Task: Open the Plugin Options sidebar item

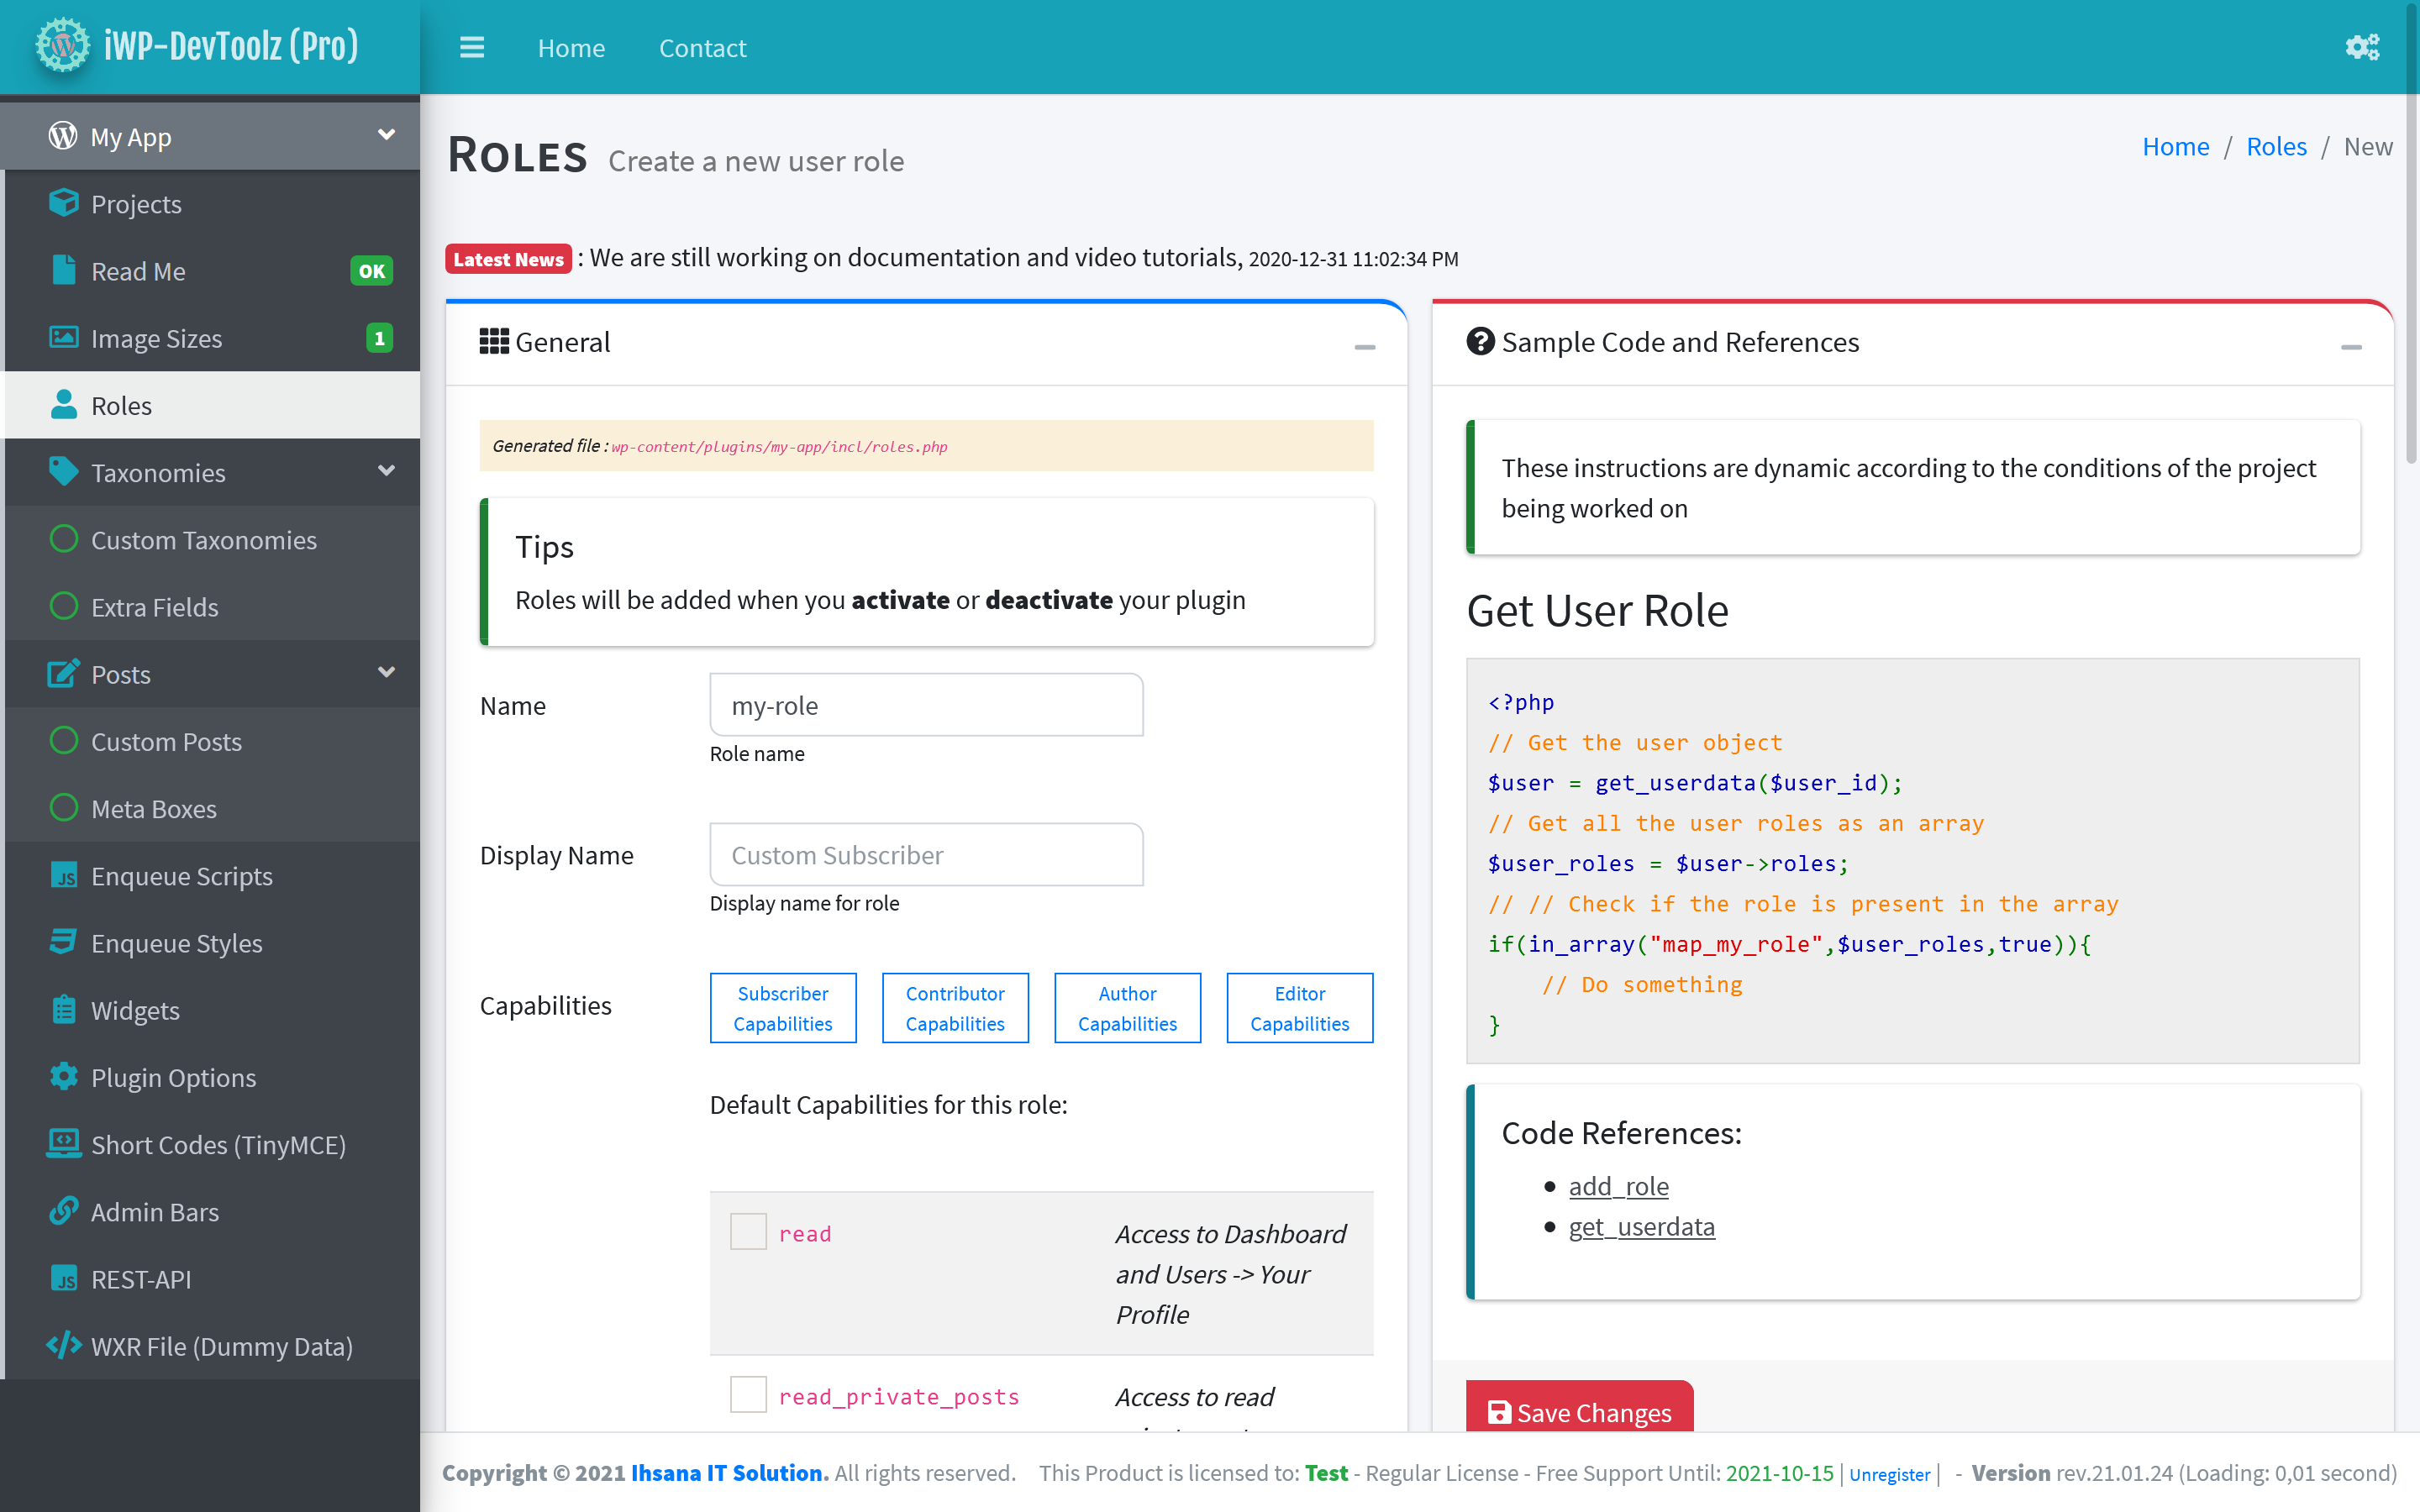Action: (212, 1076)
